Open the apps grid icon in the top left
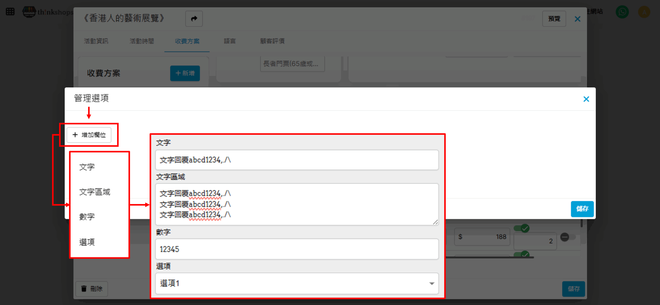Image resolution: width=660 pixels, height=305 pixels. pos(10,12)
